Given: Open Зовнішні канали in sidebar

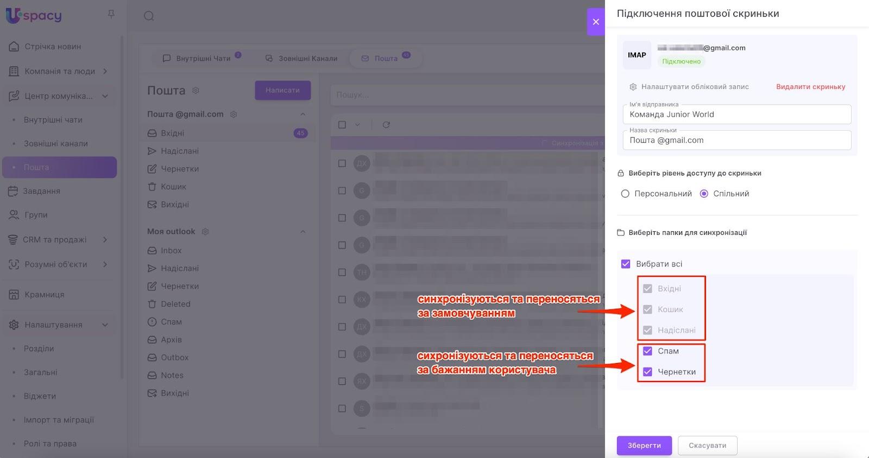Looking at the screenshot, I should coord(56,144).
